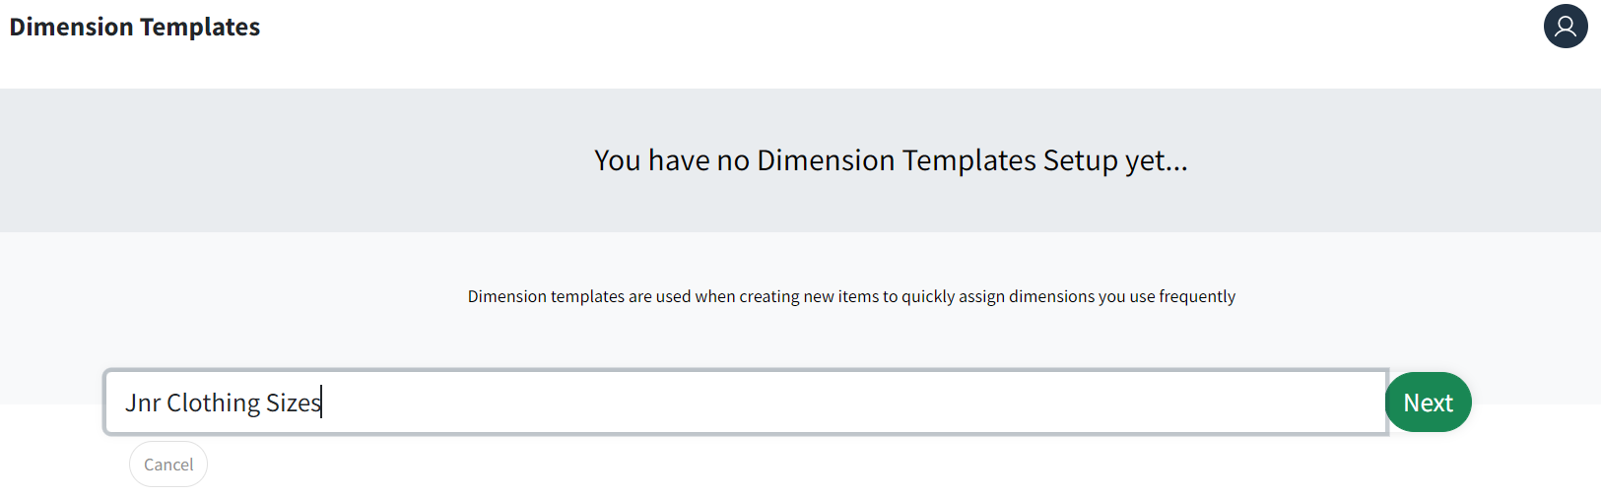
Task: Click the words 'Setup yet...' in banner
Action: pos(1115,160)
